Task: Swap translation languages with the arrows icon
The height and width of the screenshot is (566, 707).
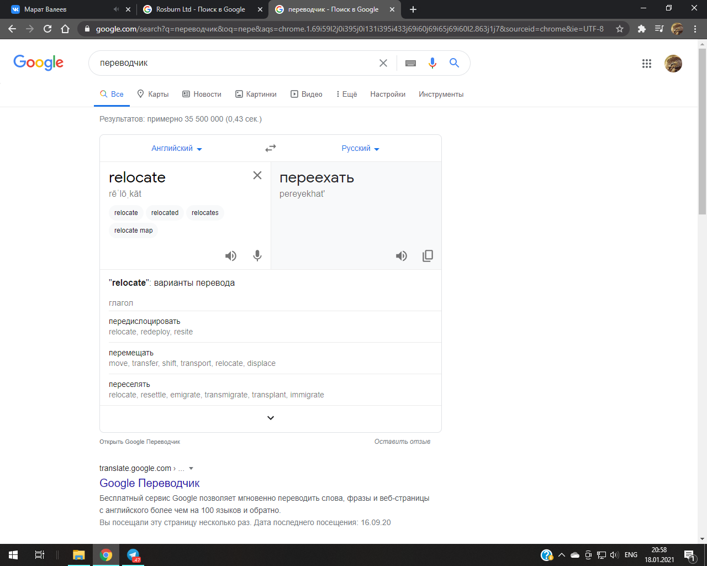Action: pos(271,148)
